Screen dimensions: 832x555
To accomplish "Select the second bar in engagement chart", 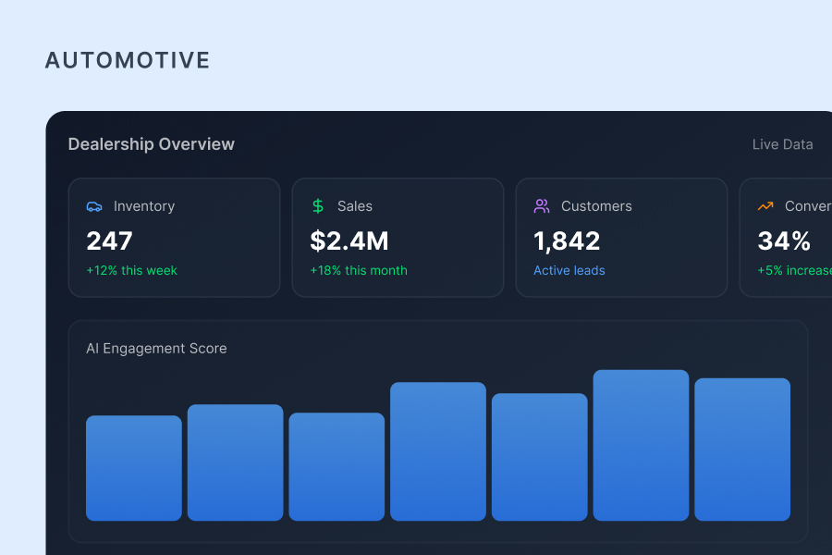I will pyautogui.click(x=236, y=462).
